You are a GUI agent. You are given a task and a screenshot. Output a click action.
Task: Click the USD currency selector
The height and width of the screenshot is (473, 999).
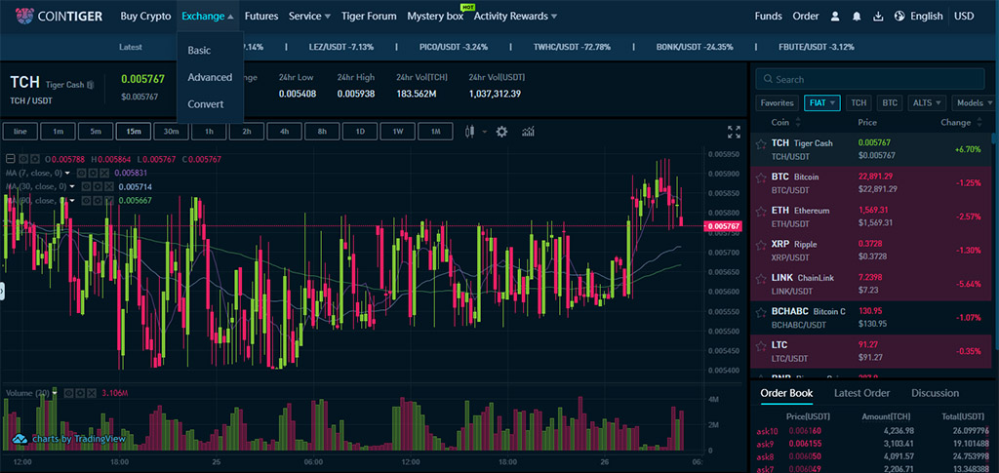click(964, 16)
